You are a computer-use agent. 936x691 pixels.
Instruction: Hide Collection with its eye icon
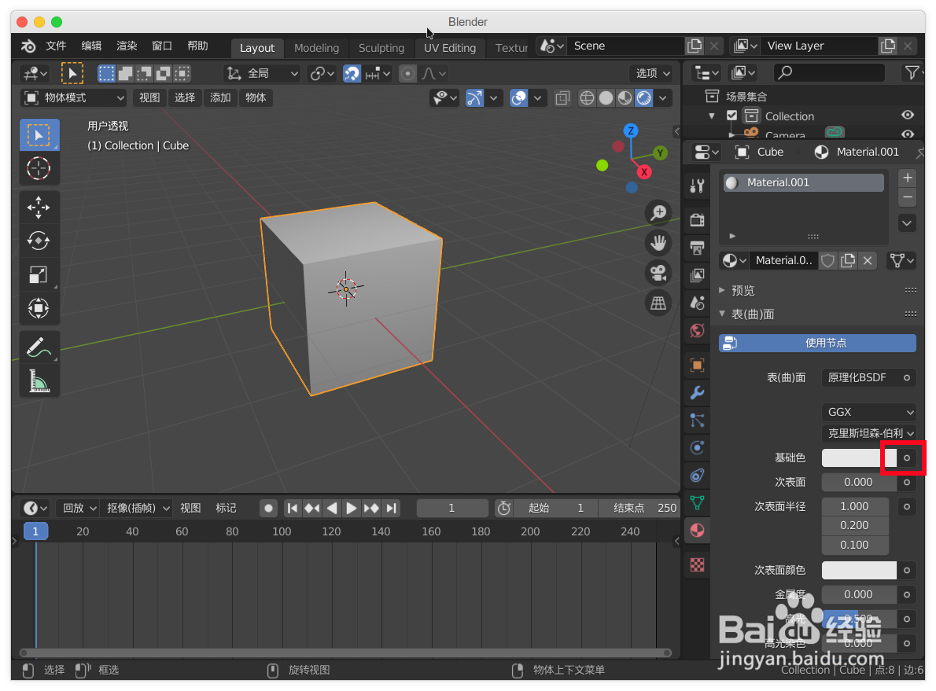tap(908, 115)
